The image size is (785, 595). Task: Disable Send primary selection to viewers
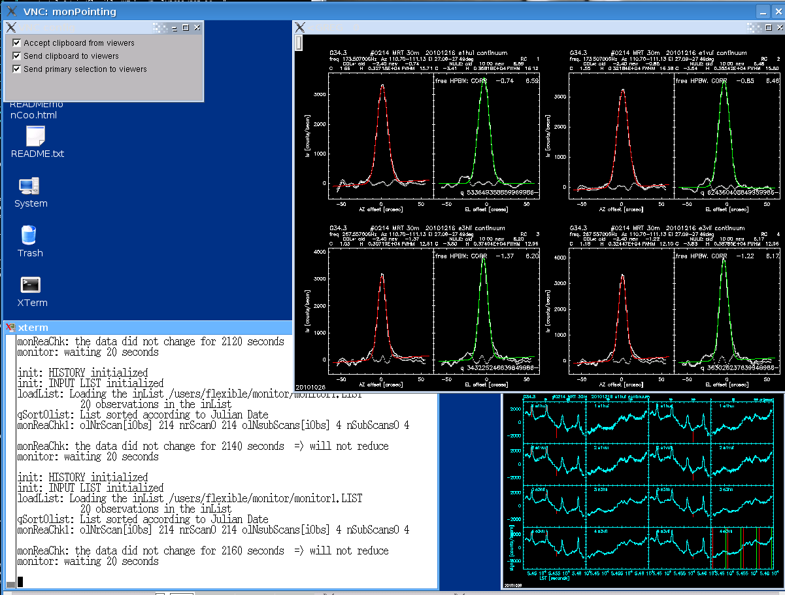click(17, 69)
